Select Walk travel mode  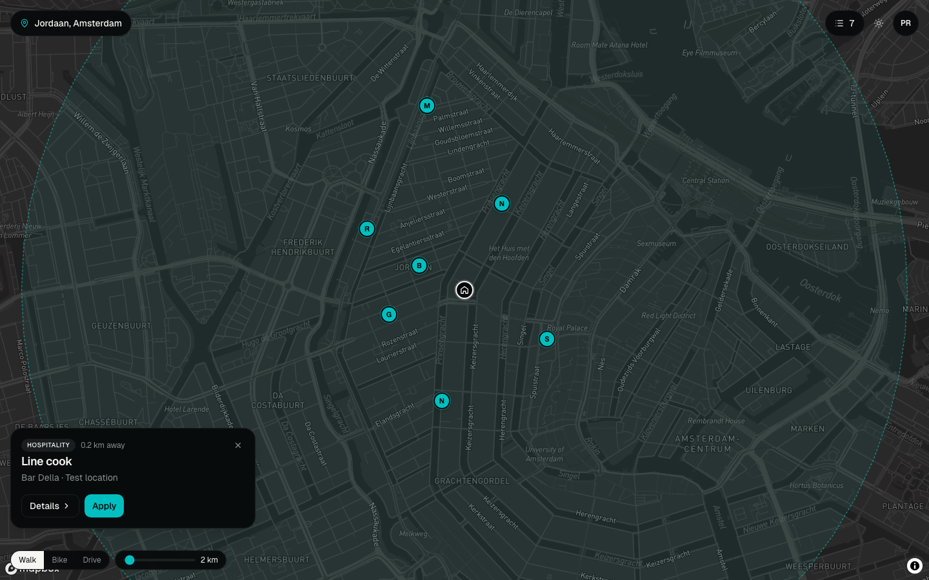[x=28, y=560]
